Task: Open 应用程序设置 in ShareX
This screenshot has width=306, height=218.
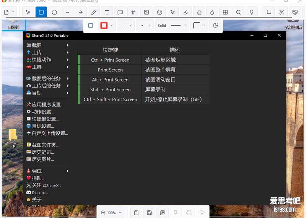Action: [x=47, y=105]
